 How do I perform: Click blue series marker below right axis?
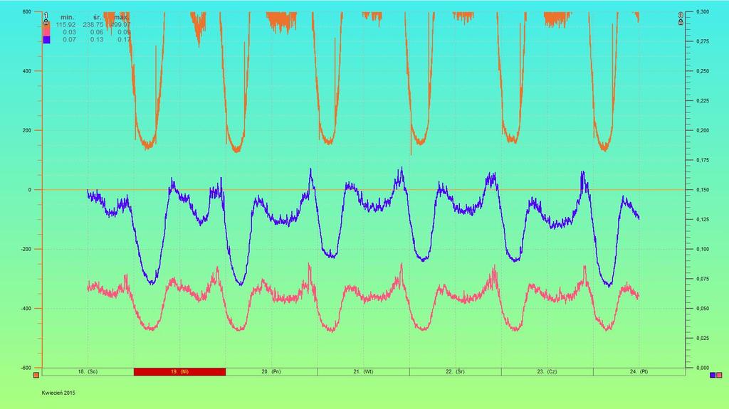713,375
